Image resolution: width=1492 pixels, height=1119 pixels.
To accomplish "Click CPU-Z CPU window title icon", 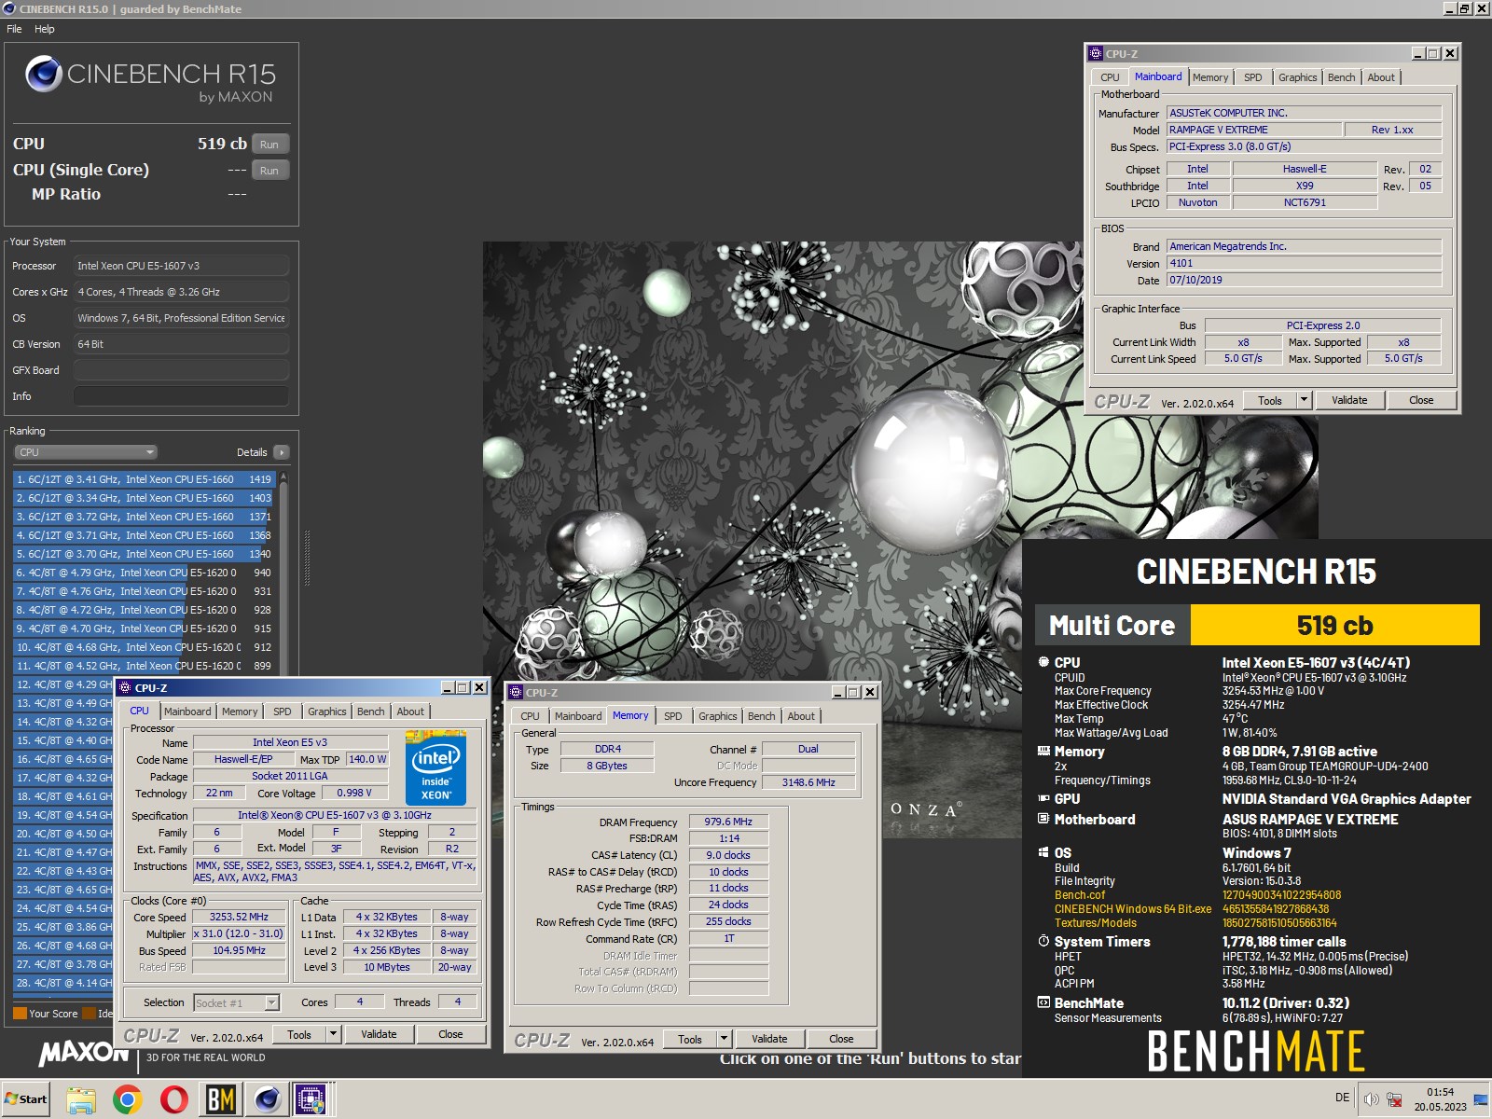I will [x=125, y=688].
